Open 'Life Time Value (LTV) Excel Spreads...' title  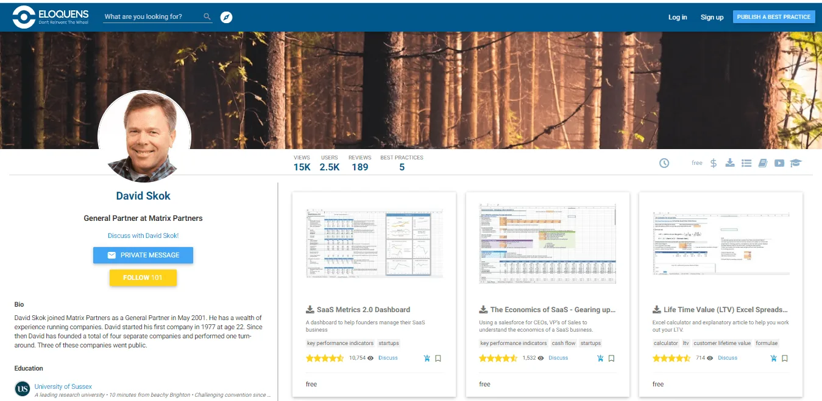coord(726,309)
